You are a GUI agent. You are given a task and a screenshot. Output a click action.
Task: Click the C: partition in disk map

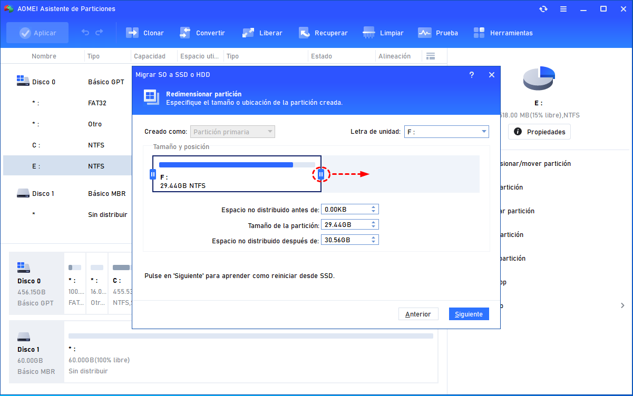120,283
